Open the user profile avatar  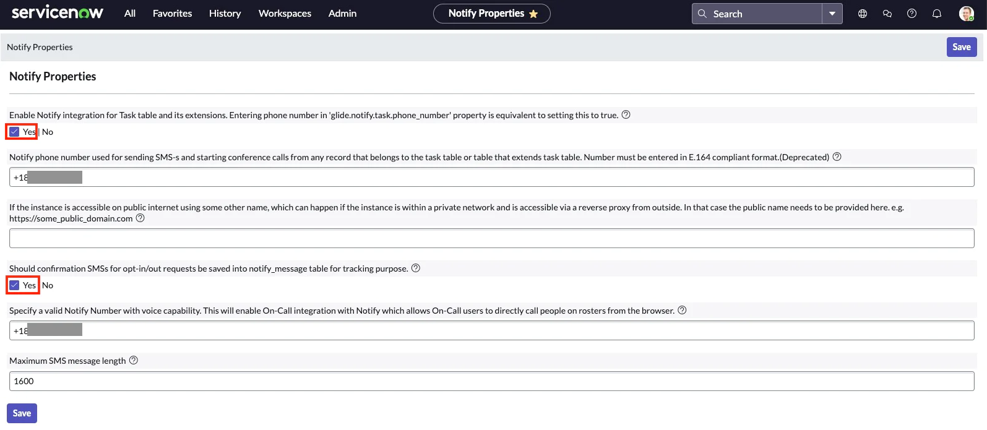pos(967,14)
